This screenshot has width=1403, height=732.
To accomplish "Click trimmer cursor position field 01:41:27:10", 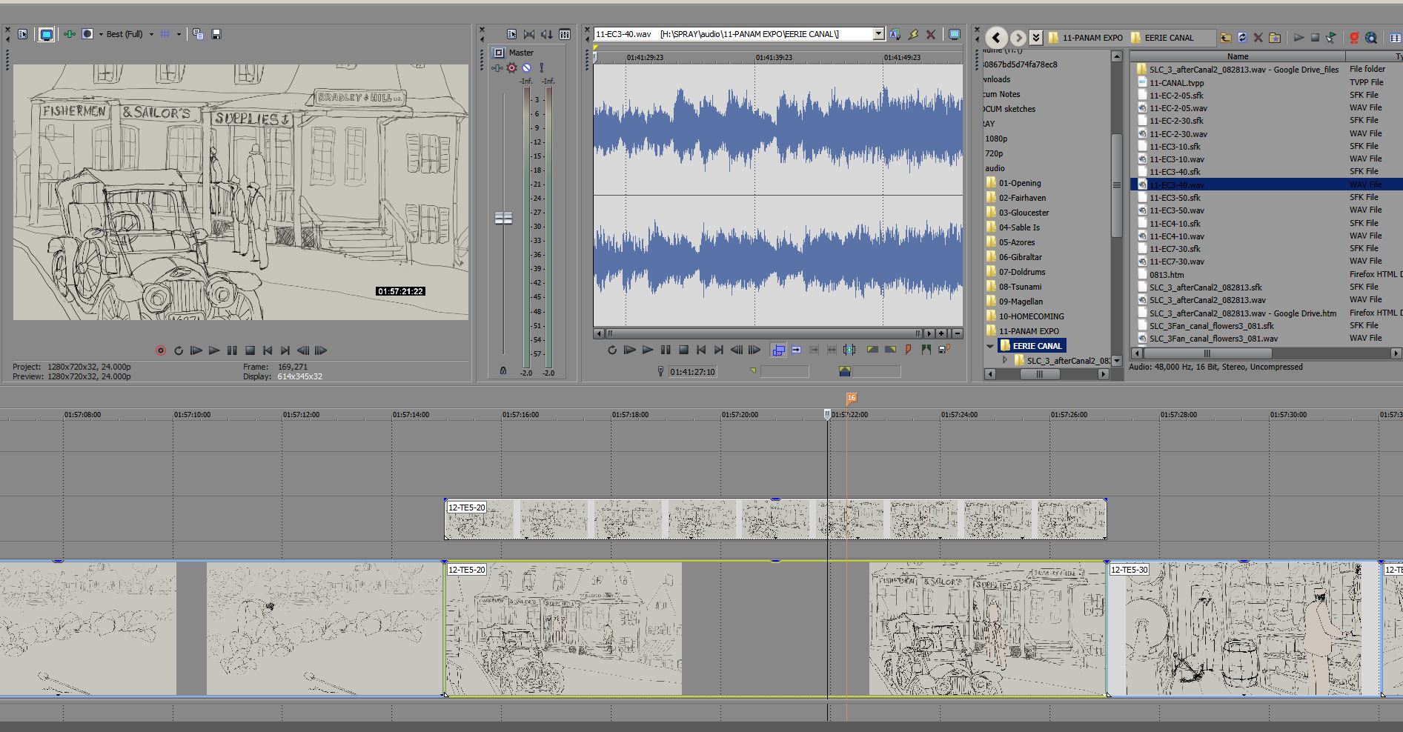I will click(692, 372).
